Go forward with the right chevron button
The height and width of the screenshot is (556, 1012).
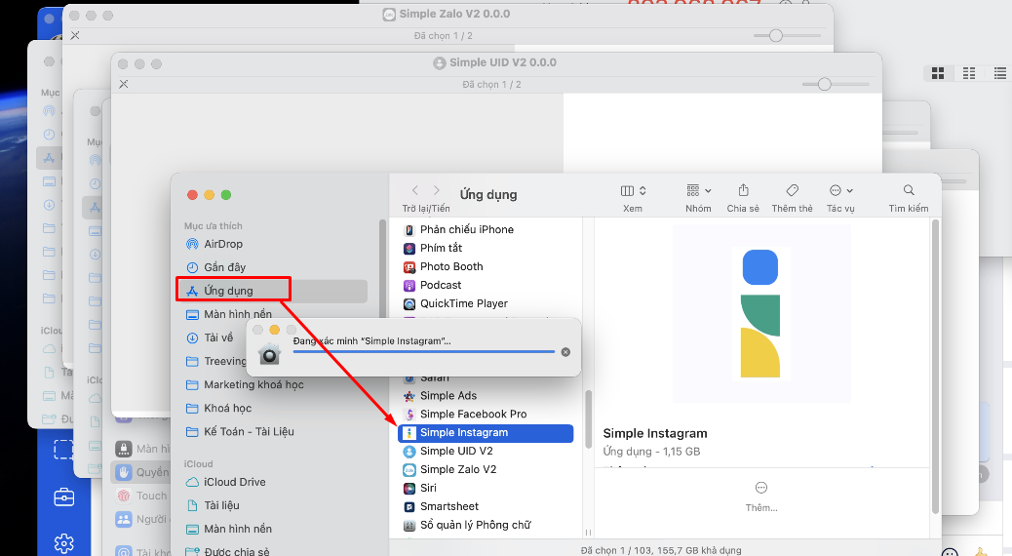(437, 190)
